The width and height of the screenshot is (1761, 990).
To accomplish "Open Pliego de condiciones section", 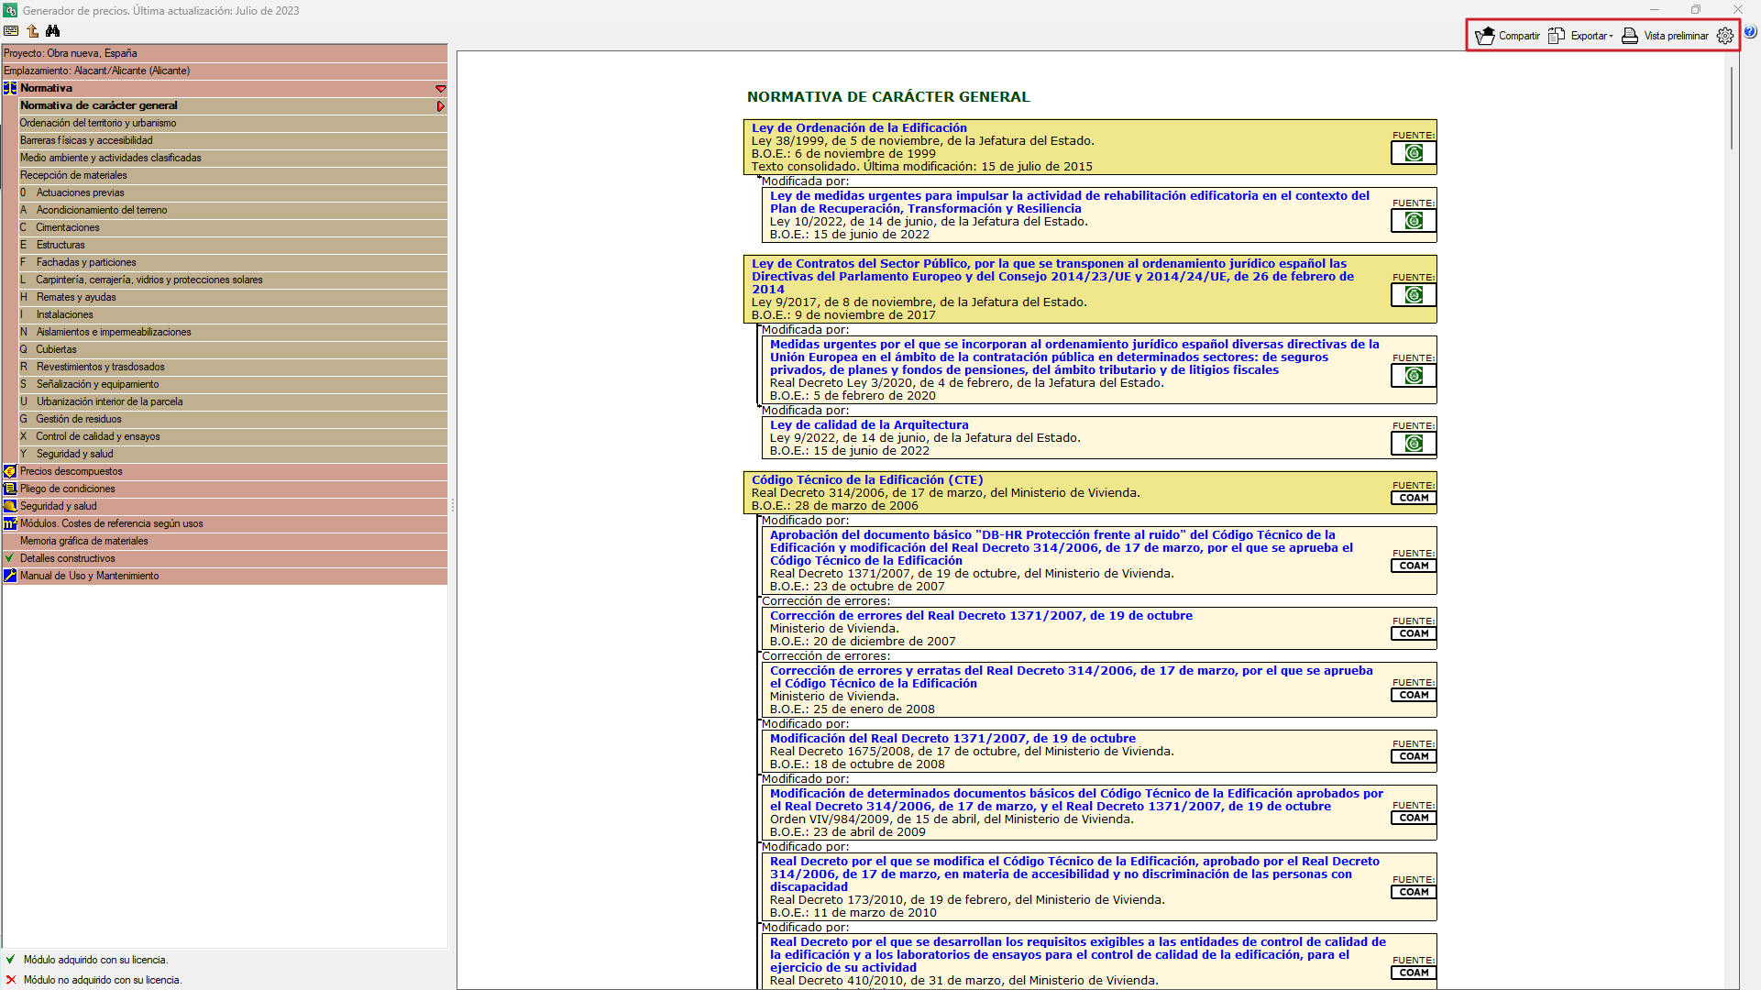I will coord(68,489).
